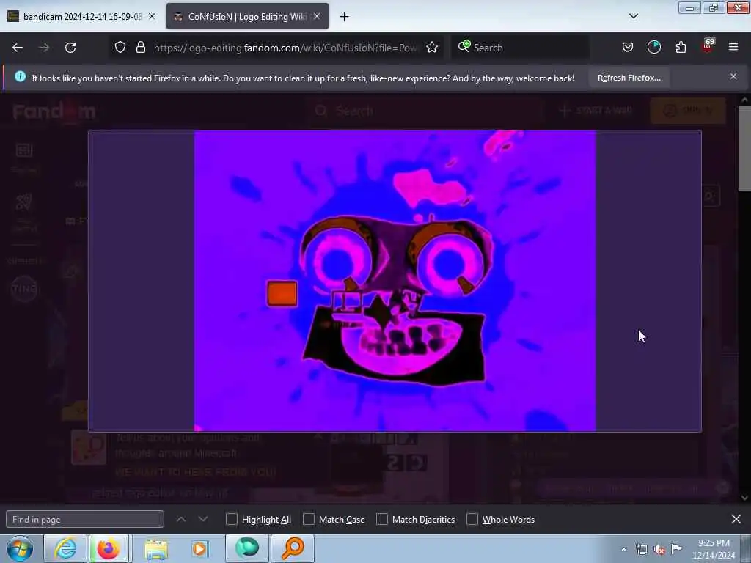
Task: Open the Firefox hamburger application menu
Action: point(733,47)
